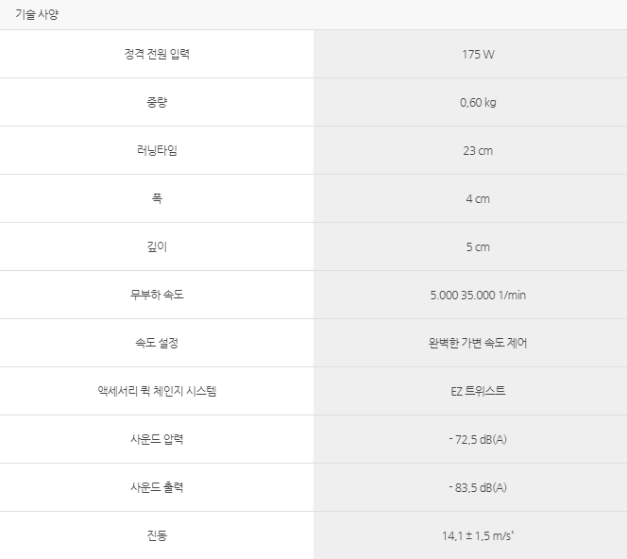Select the 정격 전원 입력 label cell
The image size is (627, 559).
tap(157, 54)
